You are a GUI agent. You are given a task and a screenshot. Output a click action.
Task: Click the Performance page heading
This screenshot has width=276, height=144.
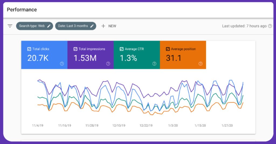[22, 10]
